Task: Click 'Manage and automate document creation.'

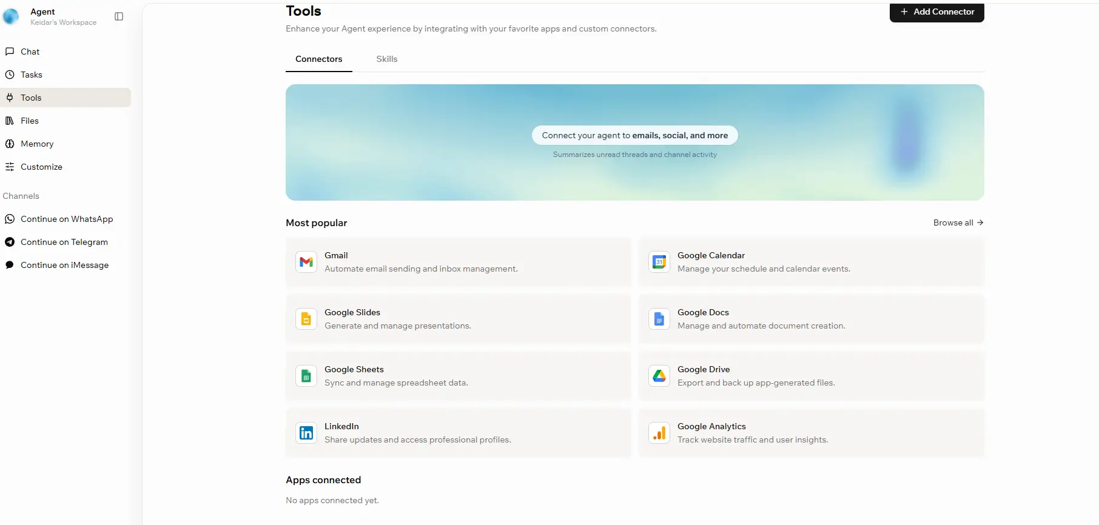Action: tap(761, 326)
